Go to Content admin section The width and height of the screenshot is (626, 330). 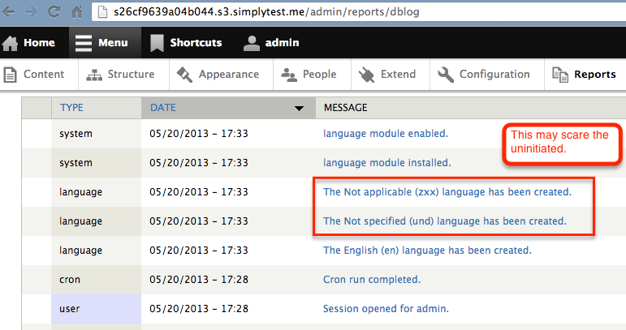point(44,74)
